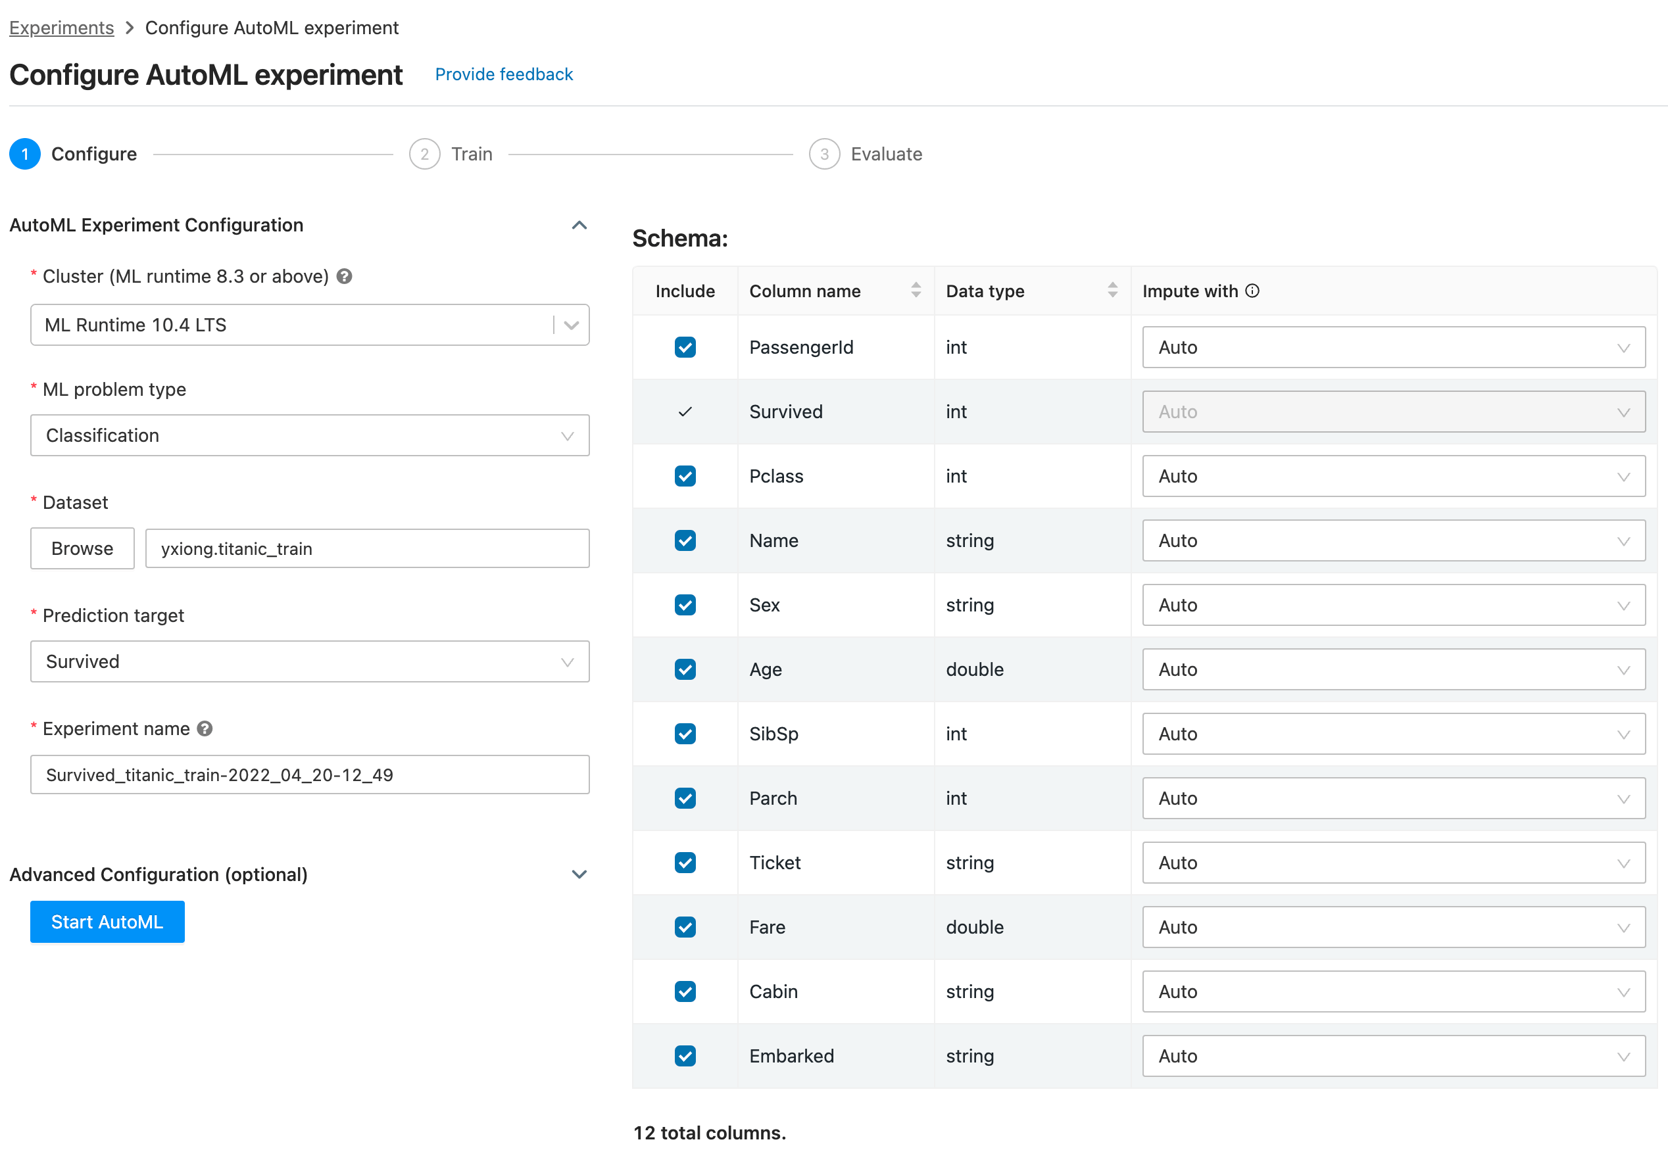Click the Browse icon for Dataset selection
The image size is (1668, 1169).
[82, 547]
